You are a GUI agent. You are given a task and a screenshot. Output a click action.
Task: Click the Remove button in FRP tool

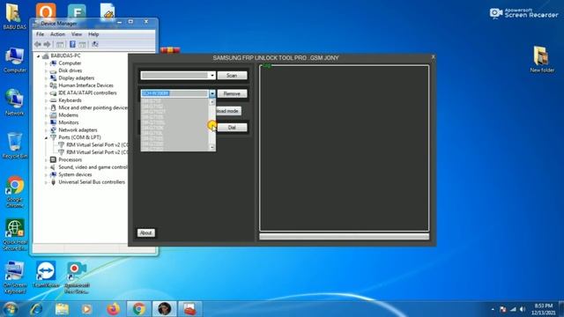point(232,94)
